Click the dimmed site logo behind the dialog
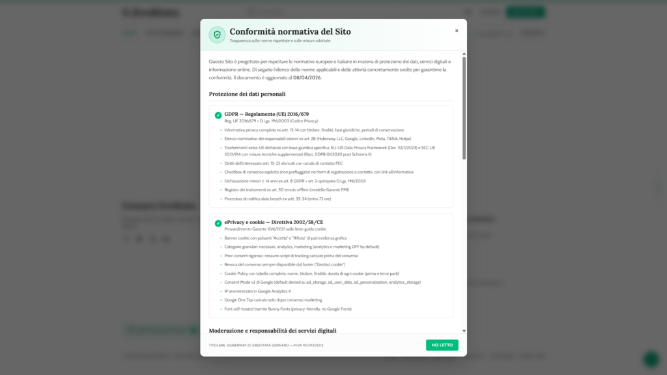 (142, 12)
